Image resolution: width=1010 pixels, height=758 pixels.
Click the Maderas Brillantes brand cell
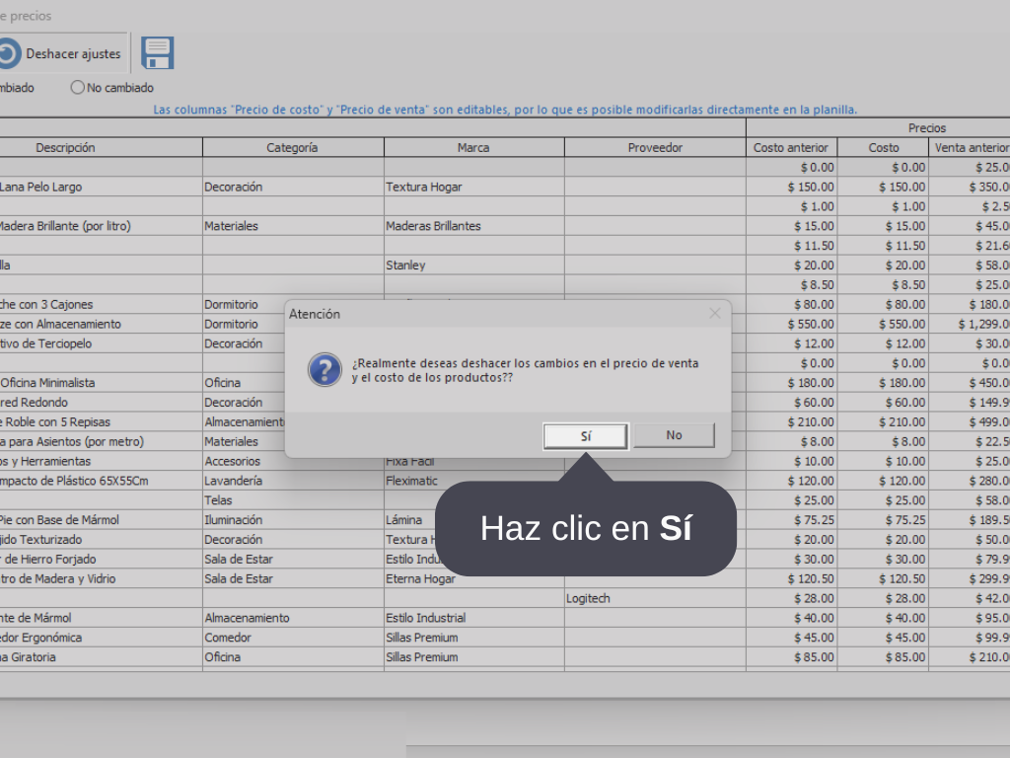pyautogui.click(x=474, y=226)
